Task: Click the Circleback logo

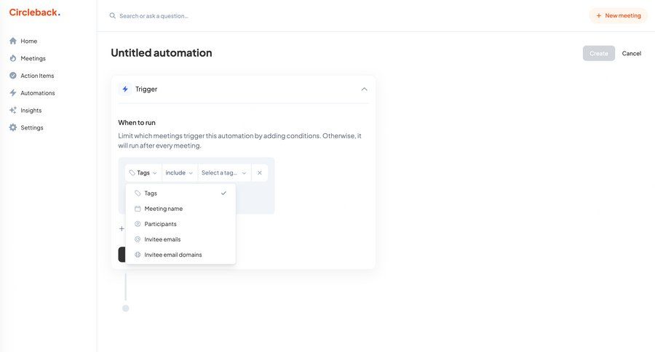Action: click(x=34, y=12)
